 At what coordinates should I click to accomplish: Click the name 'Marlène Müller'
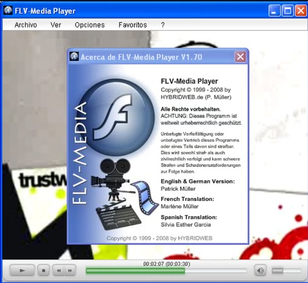179,206
